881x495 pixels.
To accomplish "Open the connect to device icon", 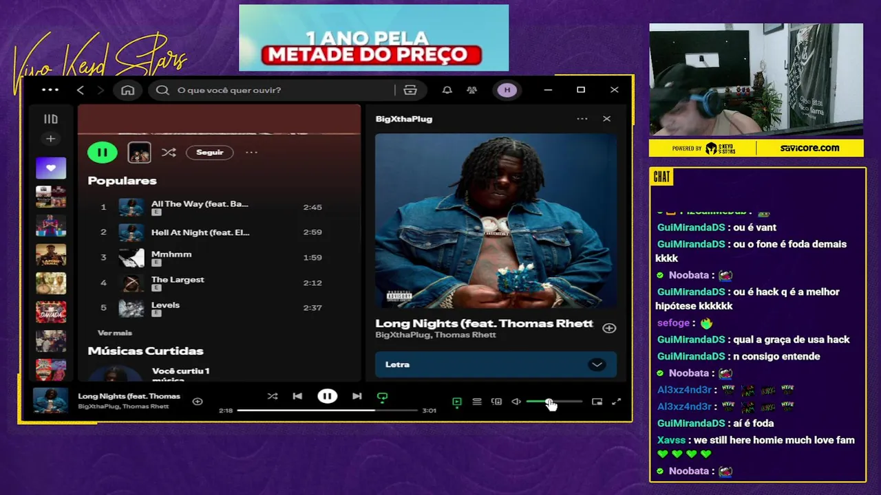I will (x=496, y=401).
